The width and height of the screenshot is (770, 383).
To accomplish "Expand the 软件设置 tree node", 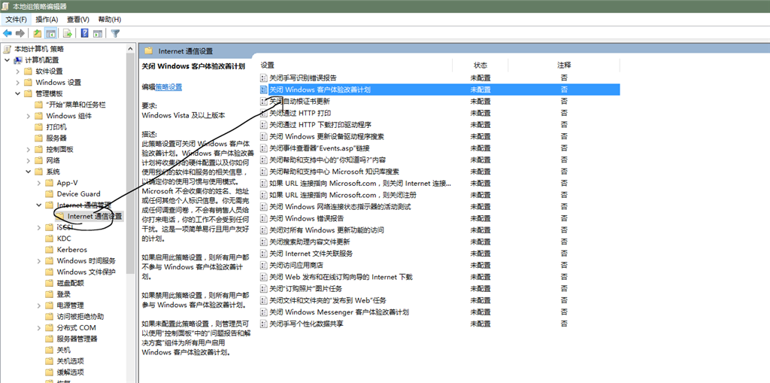I will point(18,71).
